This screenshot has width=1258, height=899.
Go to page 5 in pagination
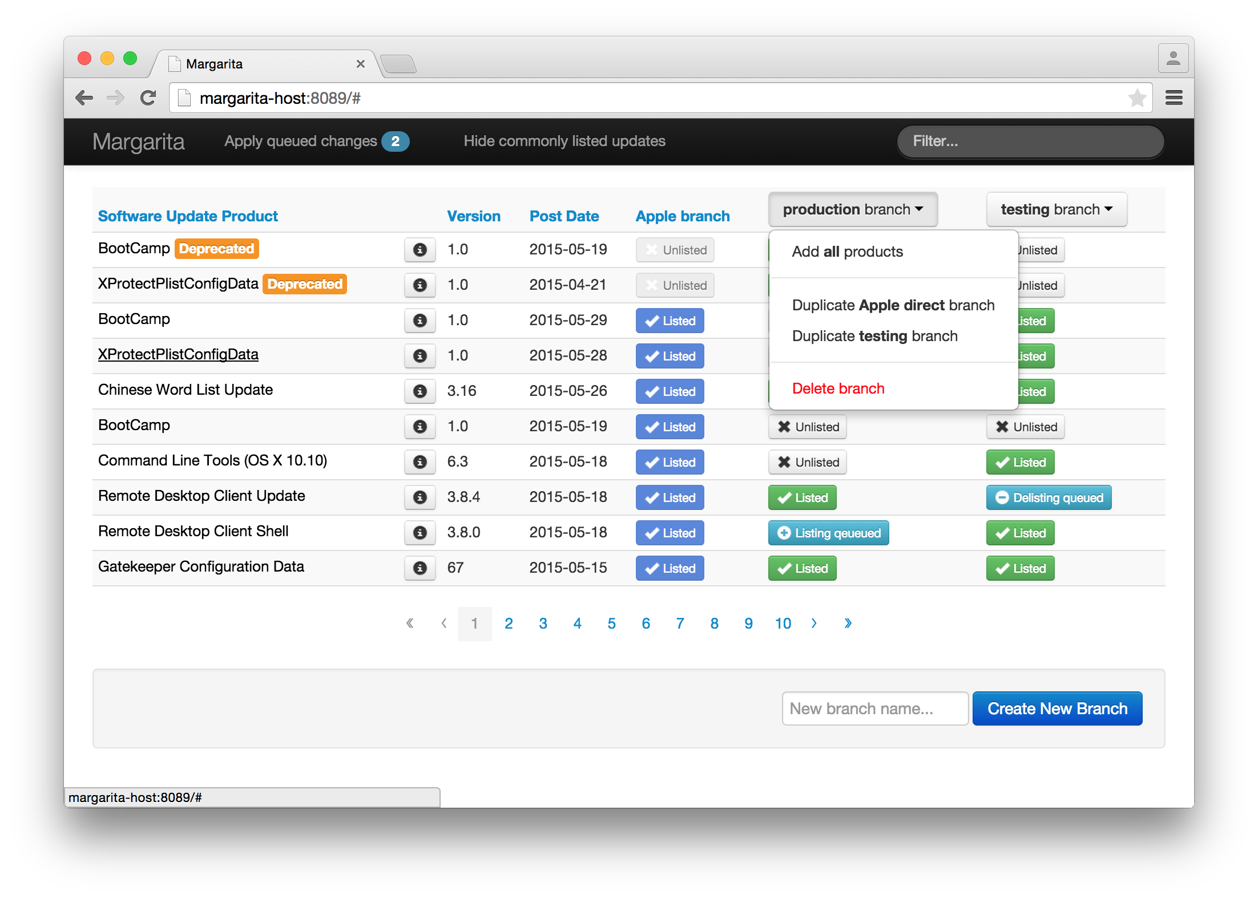point(611,623)
